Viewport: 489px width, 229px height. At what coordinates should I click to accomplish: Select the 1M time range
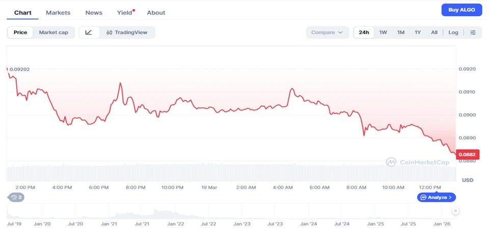tap(401, 33)
